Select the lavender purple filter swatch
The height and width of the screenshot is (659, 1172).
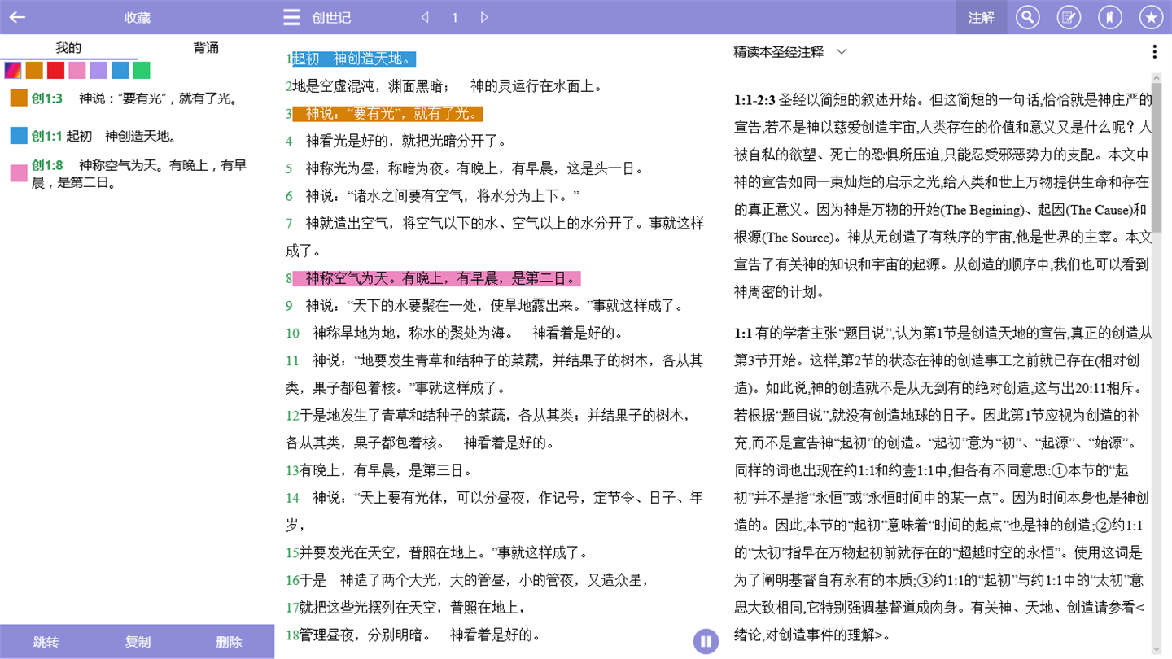[98, 70]
